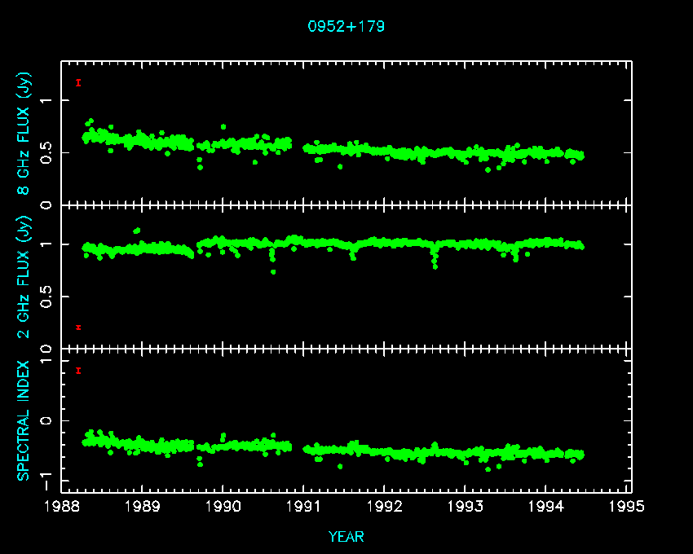
Task: Click the 1989 year tick label
Action: click(x=143, y=507)
